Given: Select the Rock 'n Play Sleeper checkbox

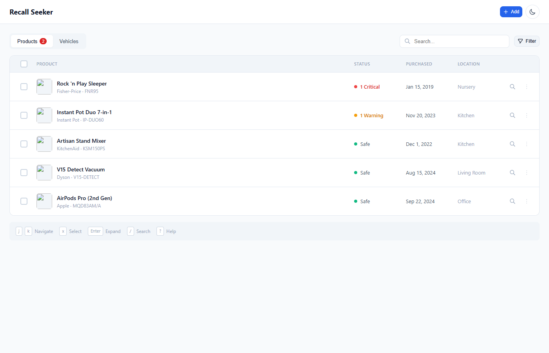Looking at the screenshot, I should coord(24,87).
